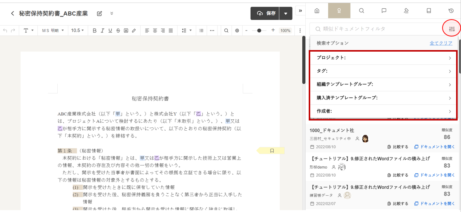This screenshot has width=461, height=212.
Task: Toggle italic formatting
Action: click(102, 31)
